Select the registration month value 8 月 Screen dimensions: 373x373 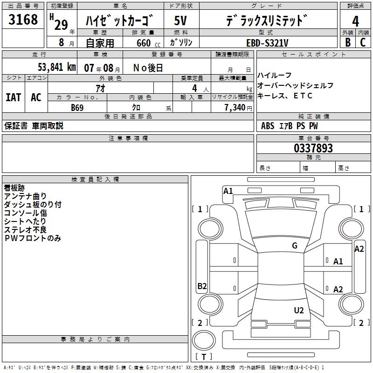pyautogui.click(x=66, y=42)
